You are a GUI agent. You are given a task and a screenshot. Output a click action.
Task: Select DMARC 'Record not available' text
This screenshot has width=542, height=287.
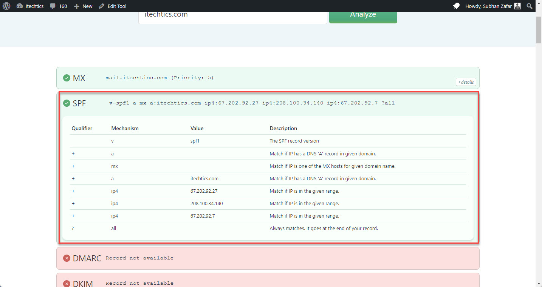(139, 258)
